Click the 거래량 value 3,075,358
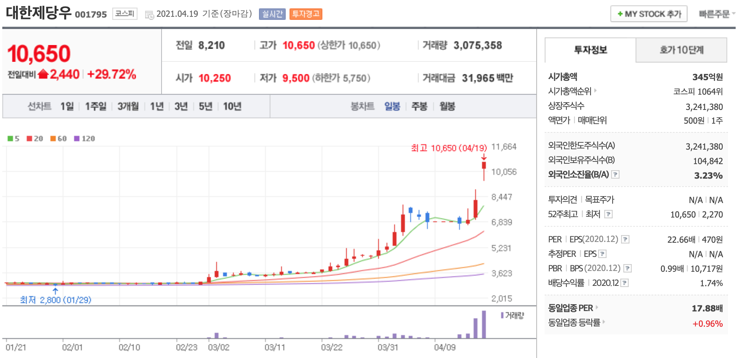The width and height of the screenshot is (741, 358). pos(477,45)
